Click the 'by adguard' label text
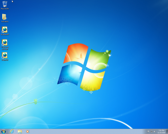 tap(5, 34)
